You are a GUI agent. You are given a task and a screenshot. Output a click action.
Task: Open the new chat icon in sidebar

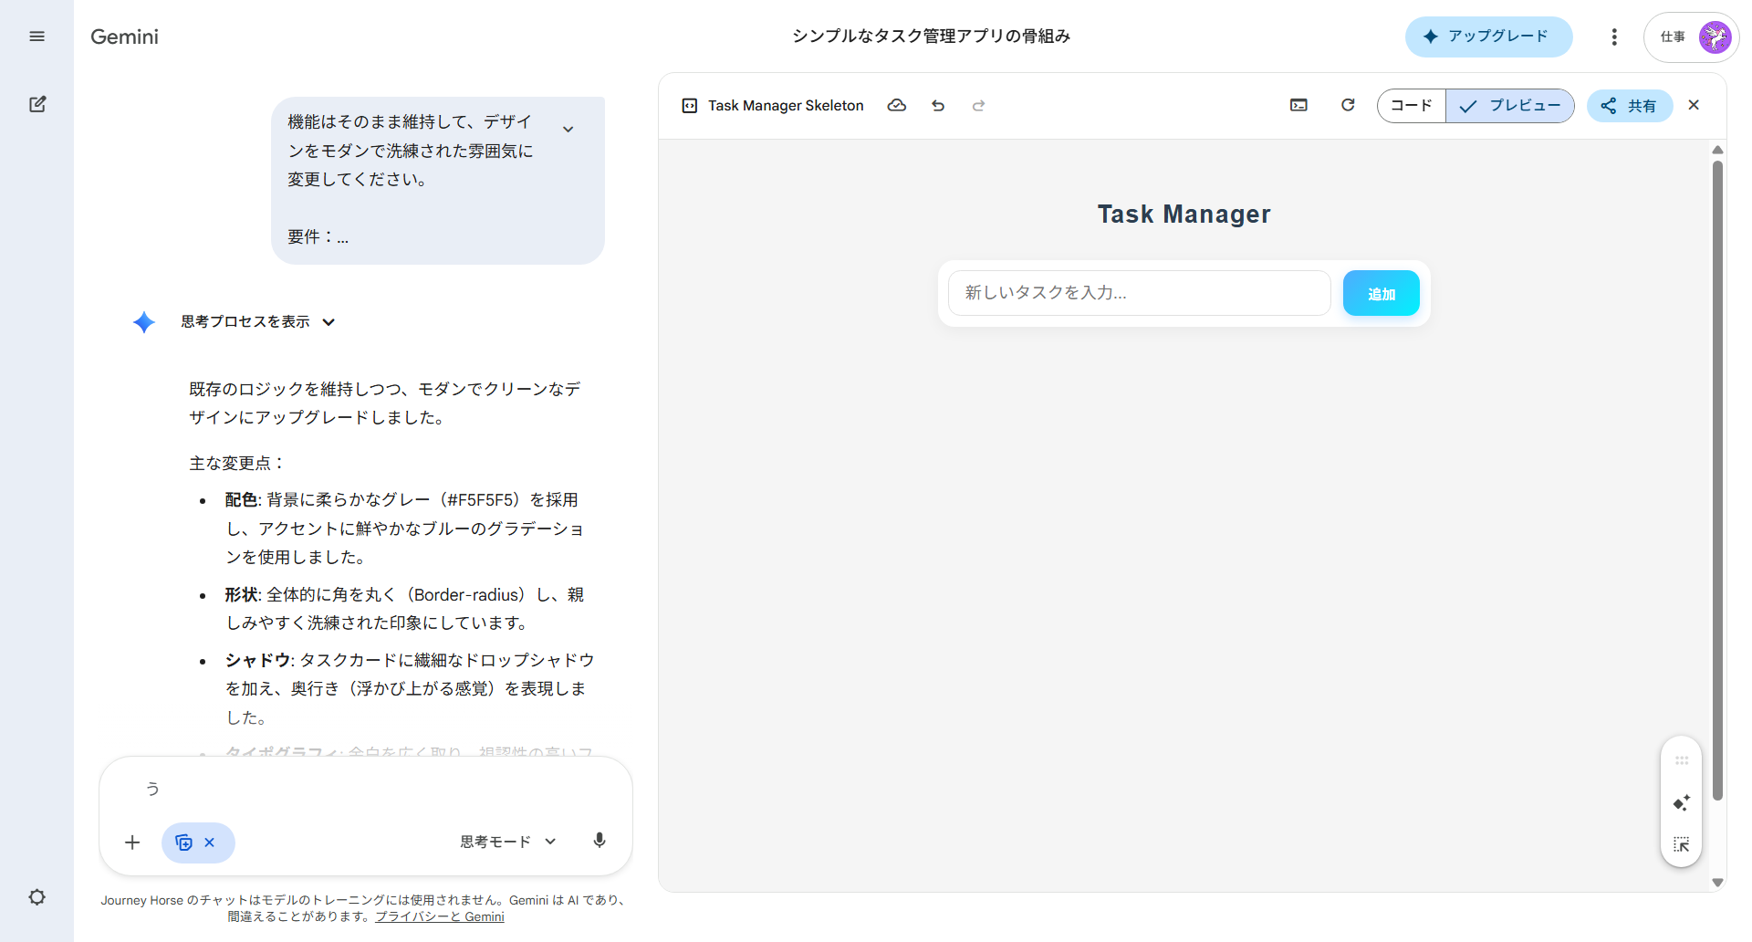37,104
